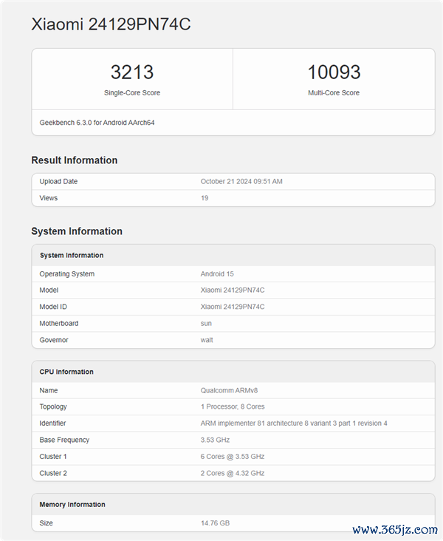Screen dimensions: 443x541
Task: Click the large System Information section heading
Action: (77, 231)
